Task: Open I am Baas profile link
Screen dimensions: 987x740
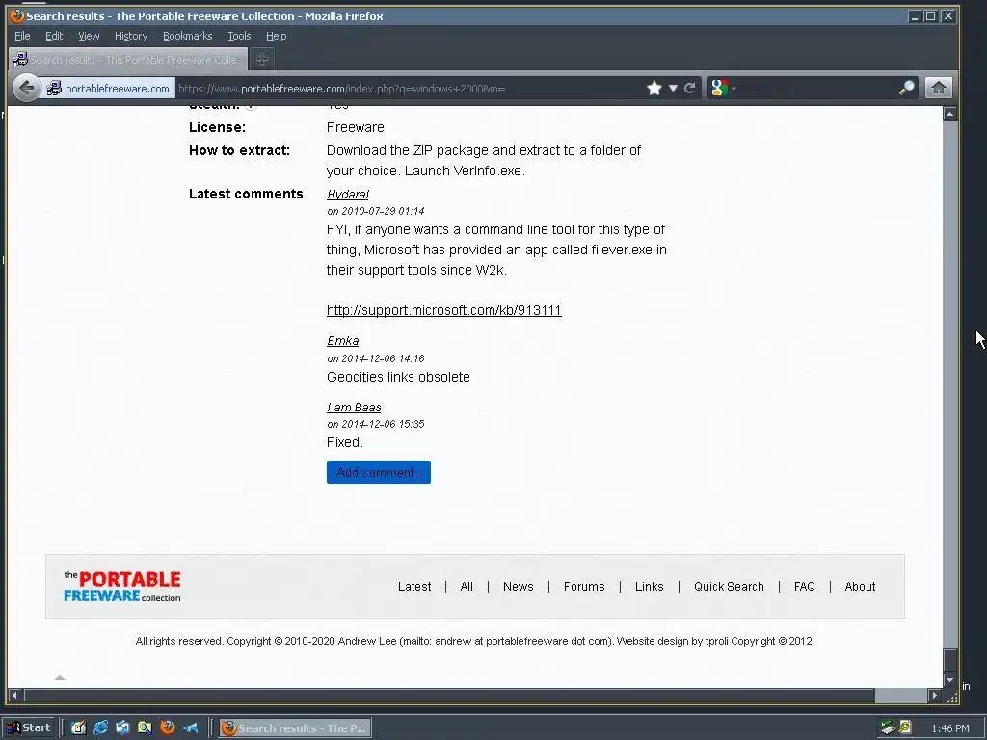Action: tap(354, 408)
